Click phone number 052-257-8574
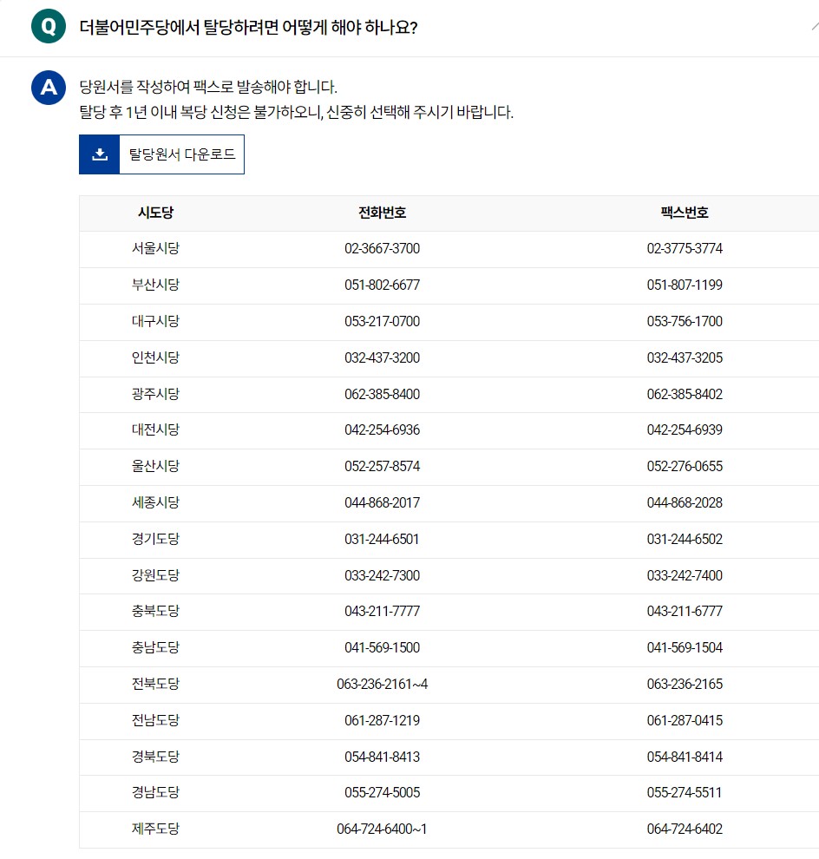The image size is (819, 859). 382,466
